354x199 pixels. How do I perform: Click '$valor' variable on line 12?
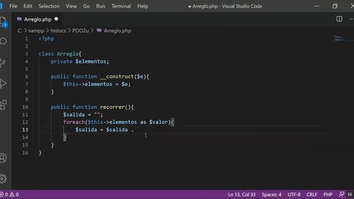(159, 122)
